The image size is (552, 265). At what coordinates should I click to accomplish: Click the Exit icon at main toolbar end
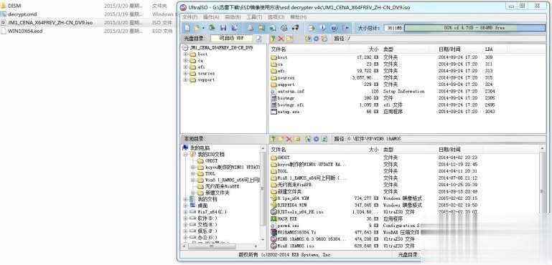point(347,28)
